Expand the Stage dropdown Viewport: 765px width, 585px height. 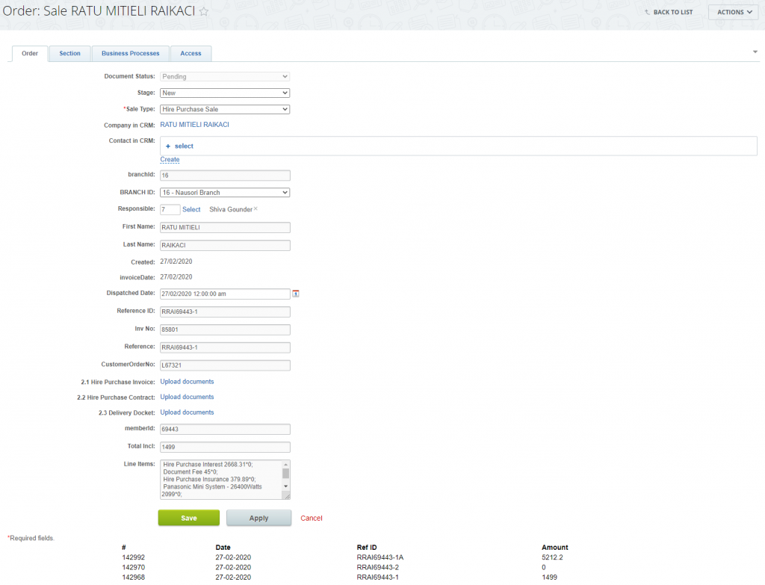pyautogui.click(x=224, y=93)
